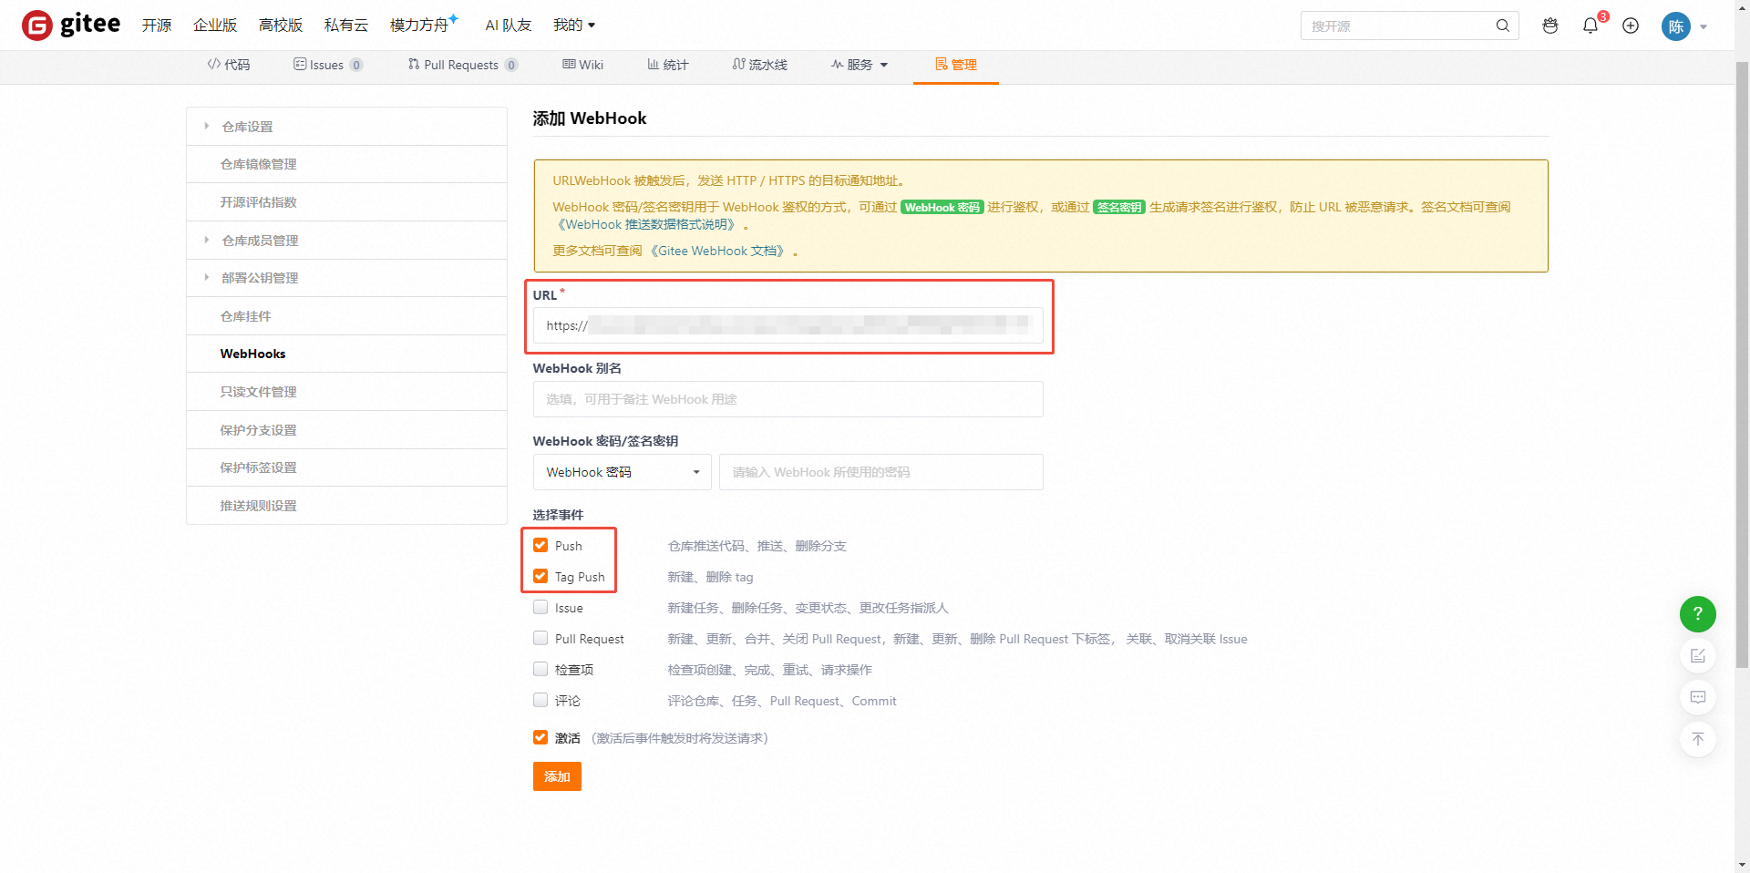Click the search magnifier icon
This screenshot has width=1750, height=873.
tap(1502, 26)
